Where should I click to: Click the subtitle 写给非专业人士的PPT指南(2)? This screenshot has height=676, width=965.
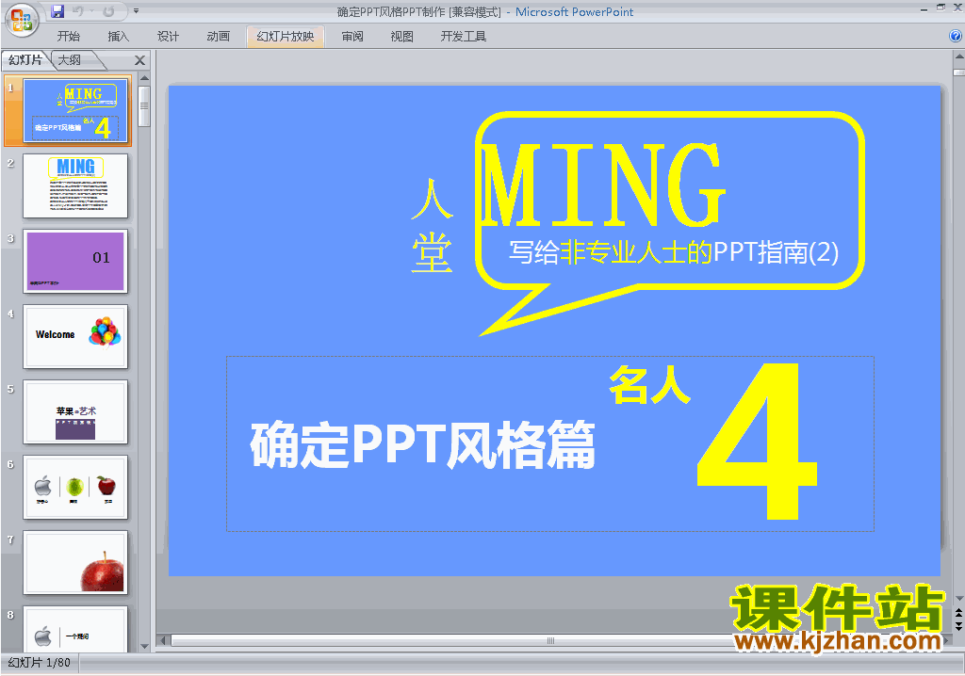(x=673, y=252)
